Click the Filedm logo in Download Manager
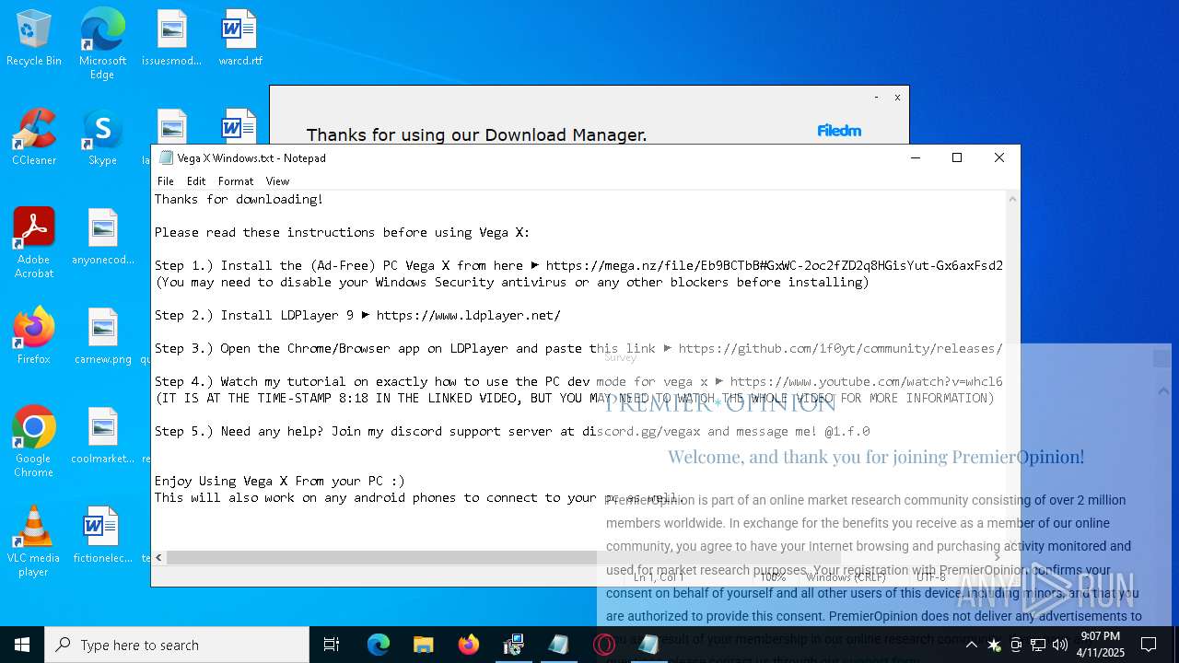The image size is (1179, 663). click(x=839, y=131)
